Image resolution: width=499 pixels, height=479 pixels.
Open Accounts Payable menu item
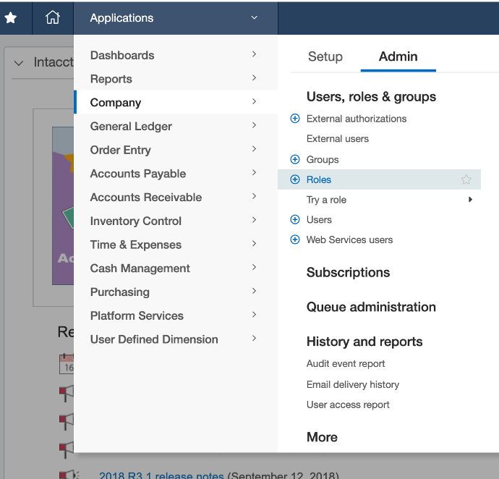pos(176,173)
